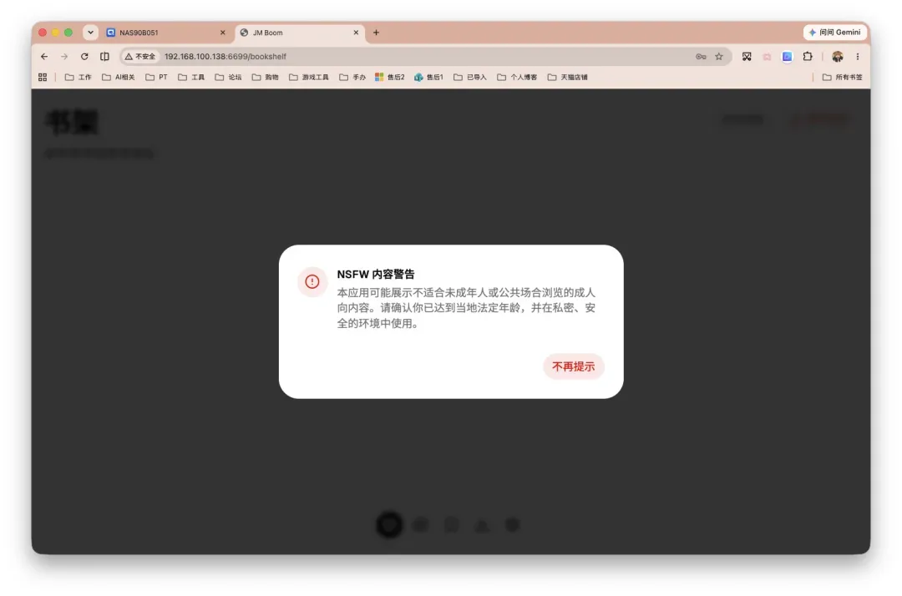Click the browser forward arrow

pyautogui.click(x=64, y=56)
